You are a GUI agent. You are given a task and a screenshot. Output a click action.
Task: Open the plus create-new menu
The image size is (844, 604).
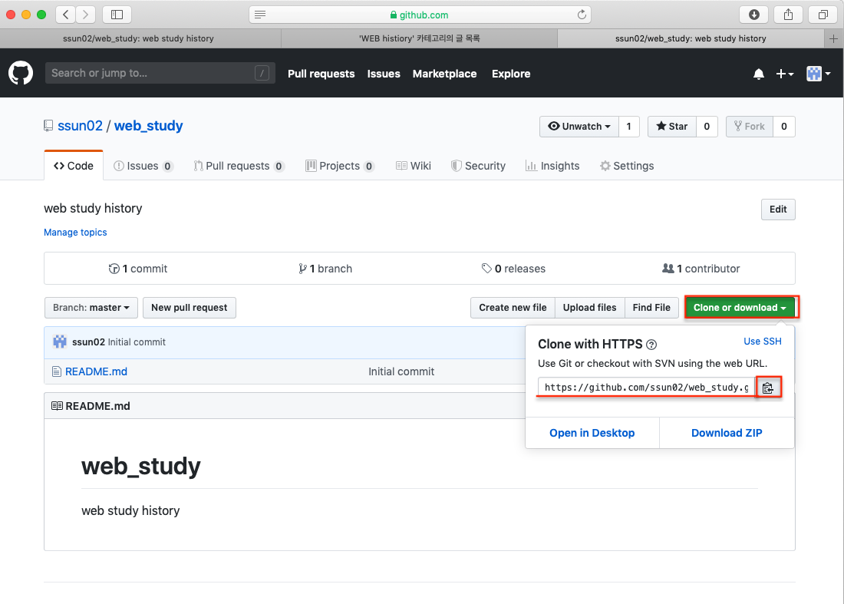tap(784, 74)
